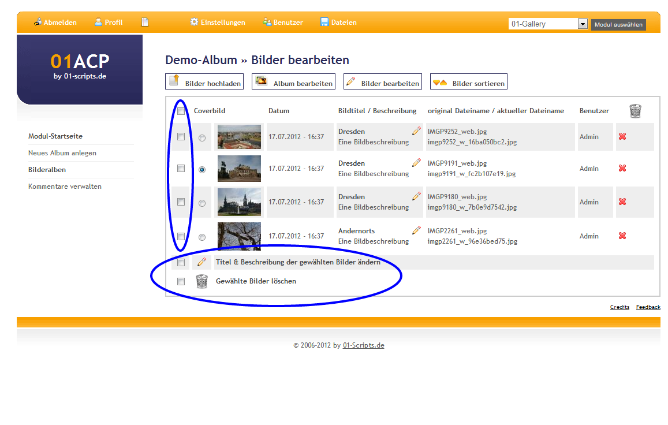668x425 pixels.
Task: Click Einstellungen in the top menu
Action: point(223,22)
